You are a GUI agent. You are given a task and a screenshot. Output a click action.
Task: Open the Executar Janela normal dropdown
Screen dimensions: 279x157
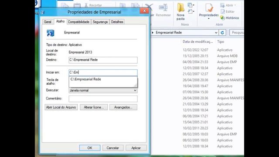[135, 90]
